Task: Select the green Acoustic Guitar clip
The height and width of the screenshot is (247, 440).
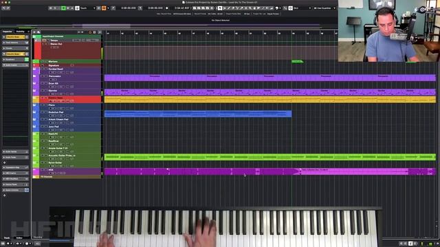Action: coord(270,157)
